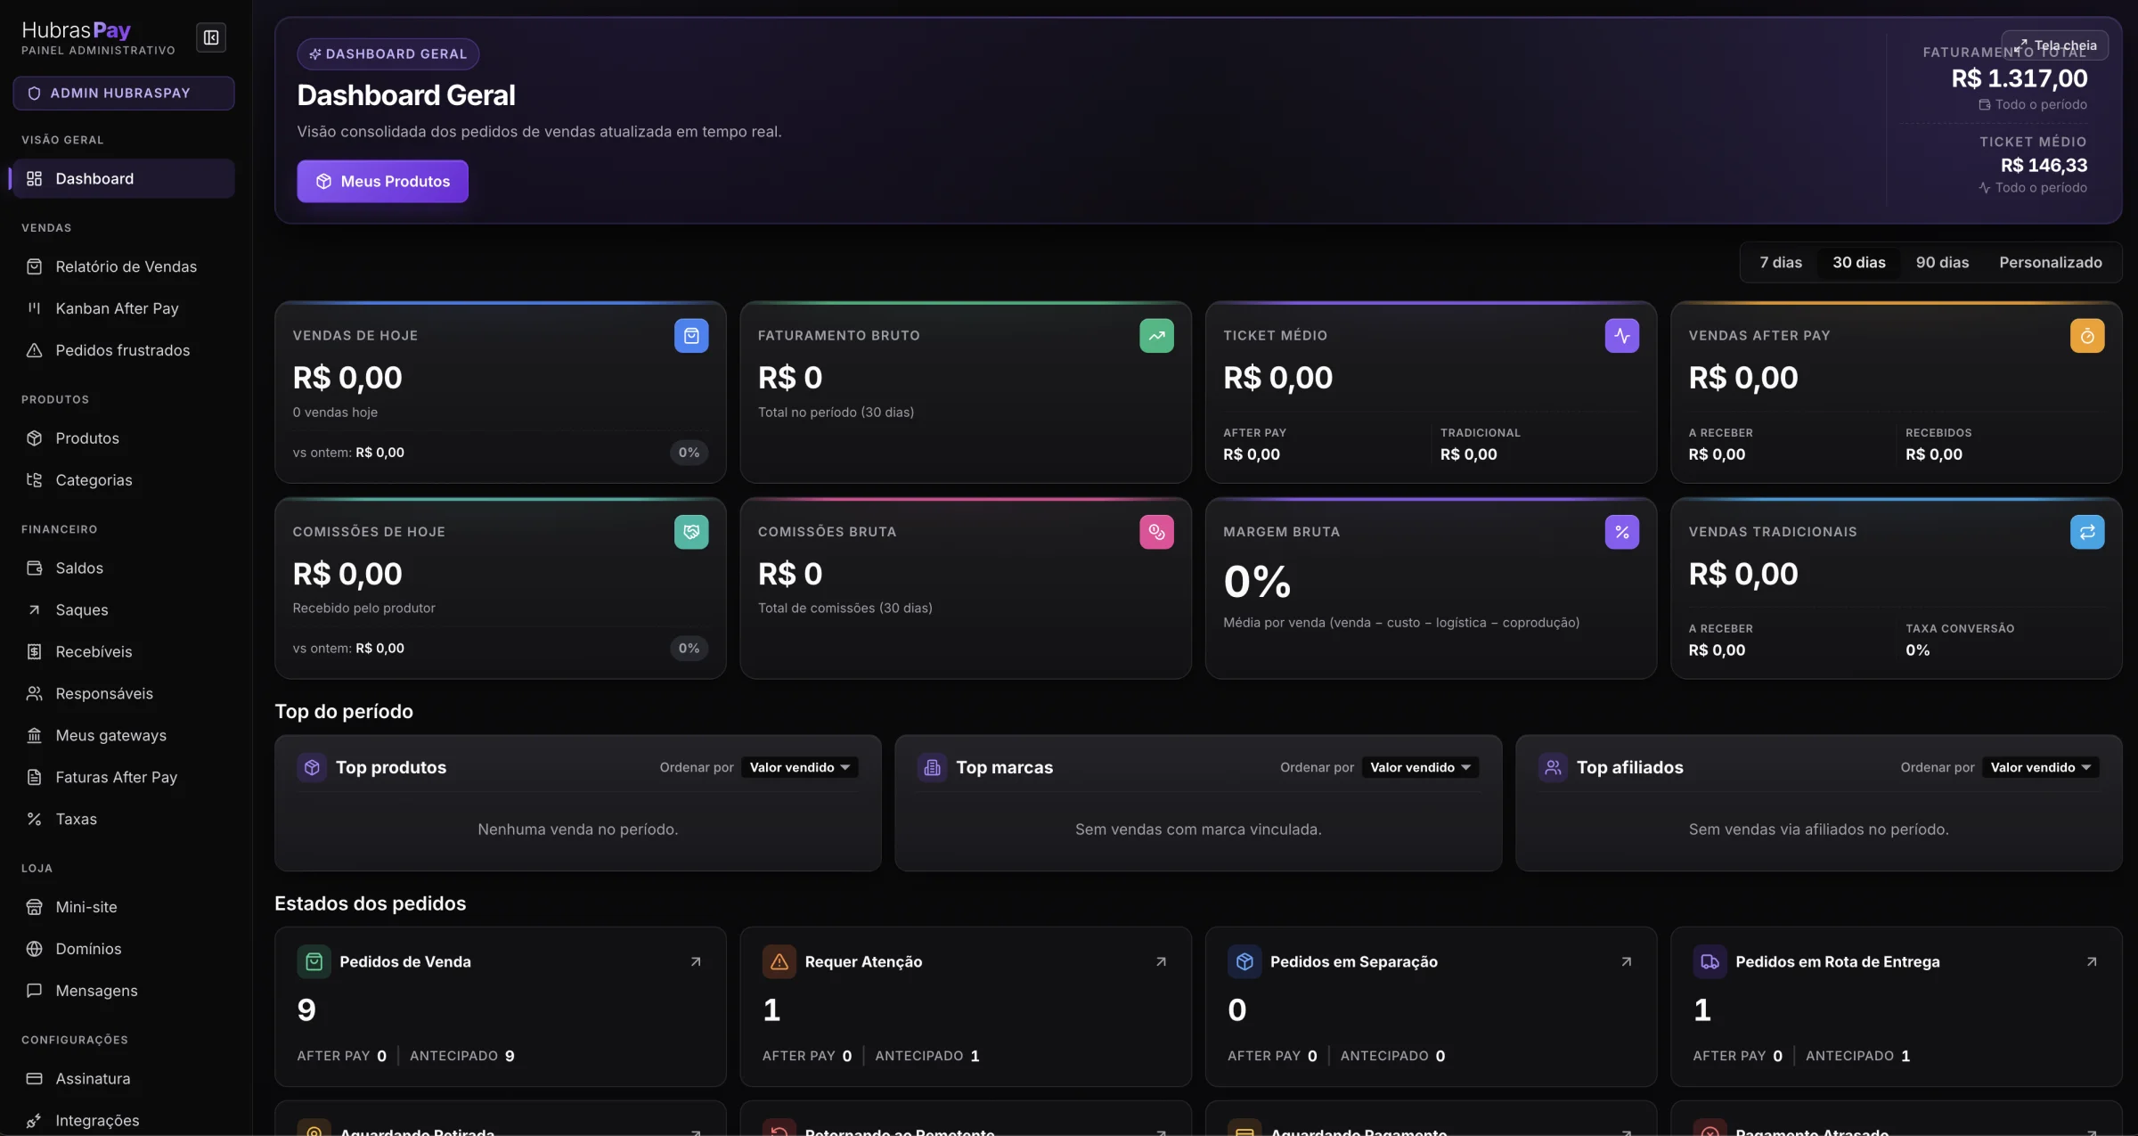Open the Mensagens sidebar item
Viewport: 2138px width, 1136px height.
124,991
